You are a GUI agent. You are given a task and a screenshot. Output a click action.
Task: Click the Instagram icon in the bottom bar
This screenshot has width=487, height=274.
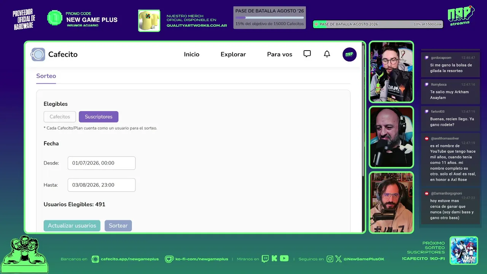pos(330,259)
